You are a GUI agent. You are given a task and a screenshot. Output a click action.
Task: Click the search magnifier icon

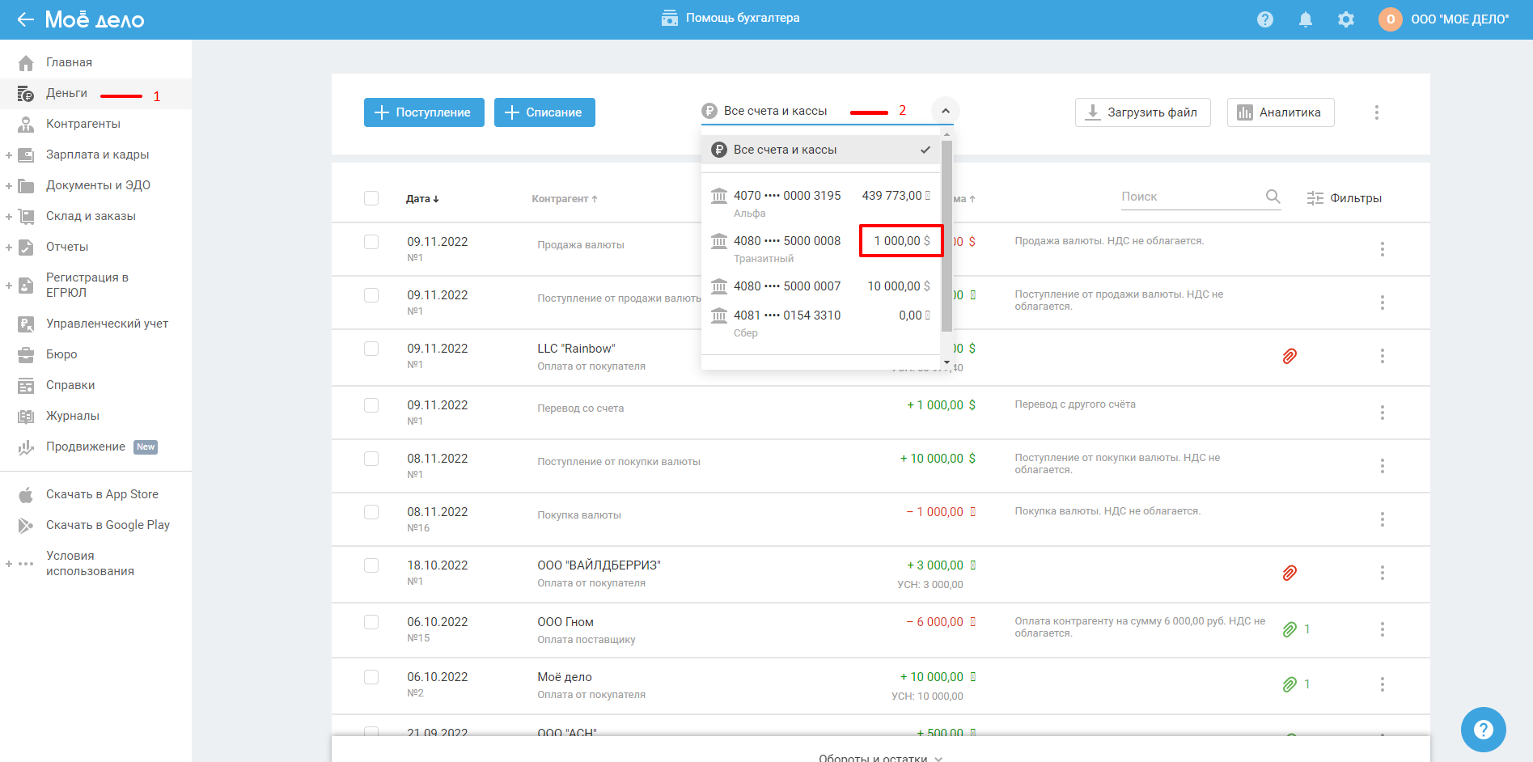click(1273, 197)
